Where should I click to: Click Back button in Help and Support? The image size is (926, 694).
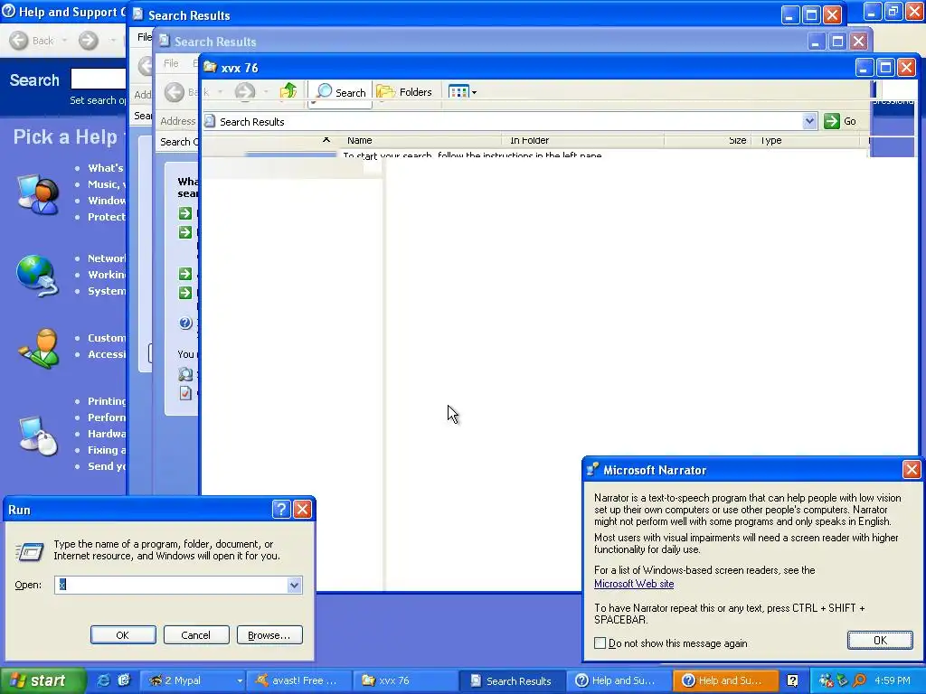pyautogui.click(x=33, y=40)
